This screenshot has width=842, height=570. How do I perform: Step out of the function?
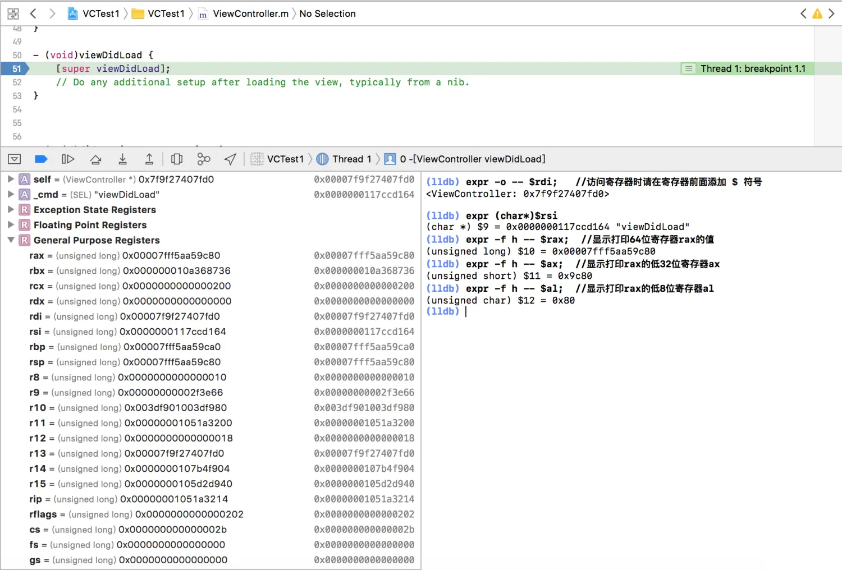click(x=149, y=159)
